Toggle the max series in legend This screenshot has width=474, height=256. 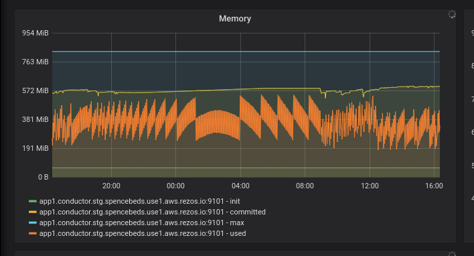point(141,222)
